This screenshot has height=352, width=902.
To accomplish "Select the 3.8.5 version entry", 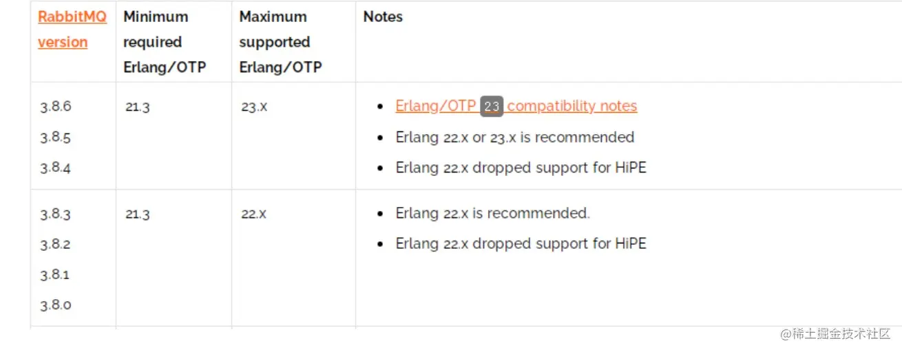I will tap(55, 137).
